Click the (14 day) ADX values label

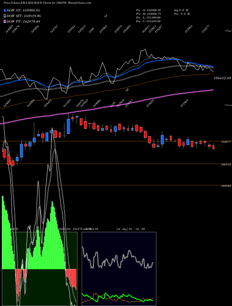click(x=130, y=229)
